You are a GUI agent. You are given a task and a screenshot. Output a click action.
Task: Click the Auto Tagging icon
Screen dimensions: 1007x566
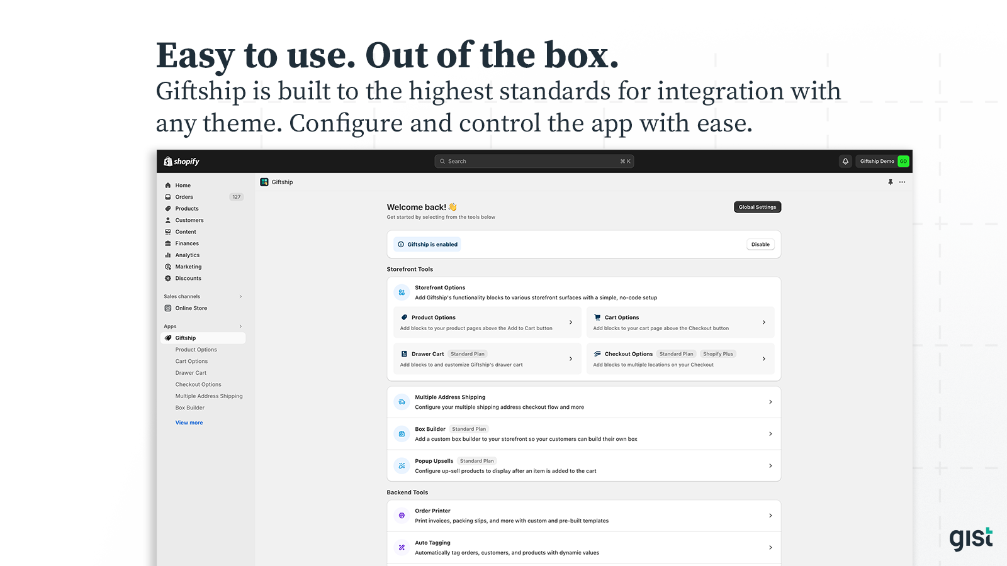coord(402,547)
